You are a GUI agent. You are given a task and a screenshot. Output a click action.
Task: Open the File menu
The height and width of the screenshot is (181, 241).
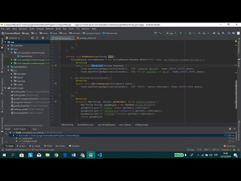[x=3, y=29]
